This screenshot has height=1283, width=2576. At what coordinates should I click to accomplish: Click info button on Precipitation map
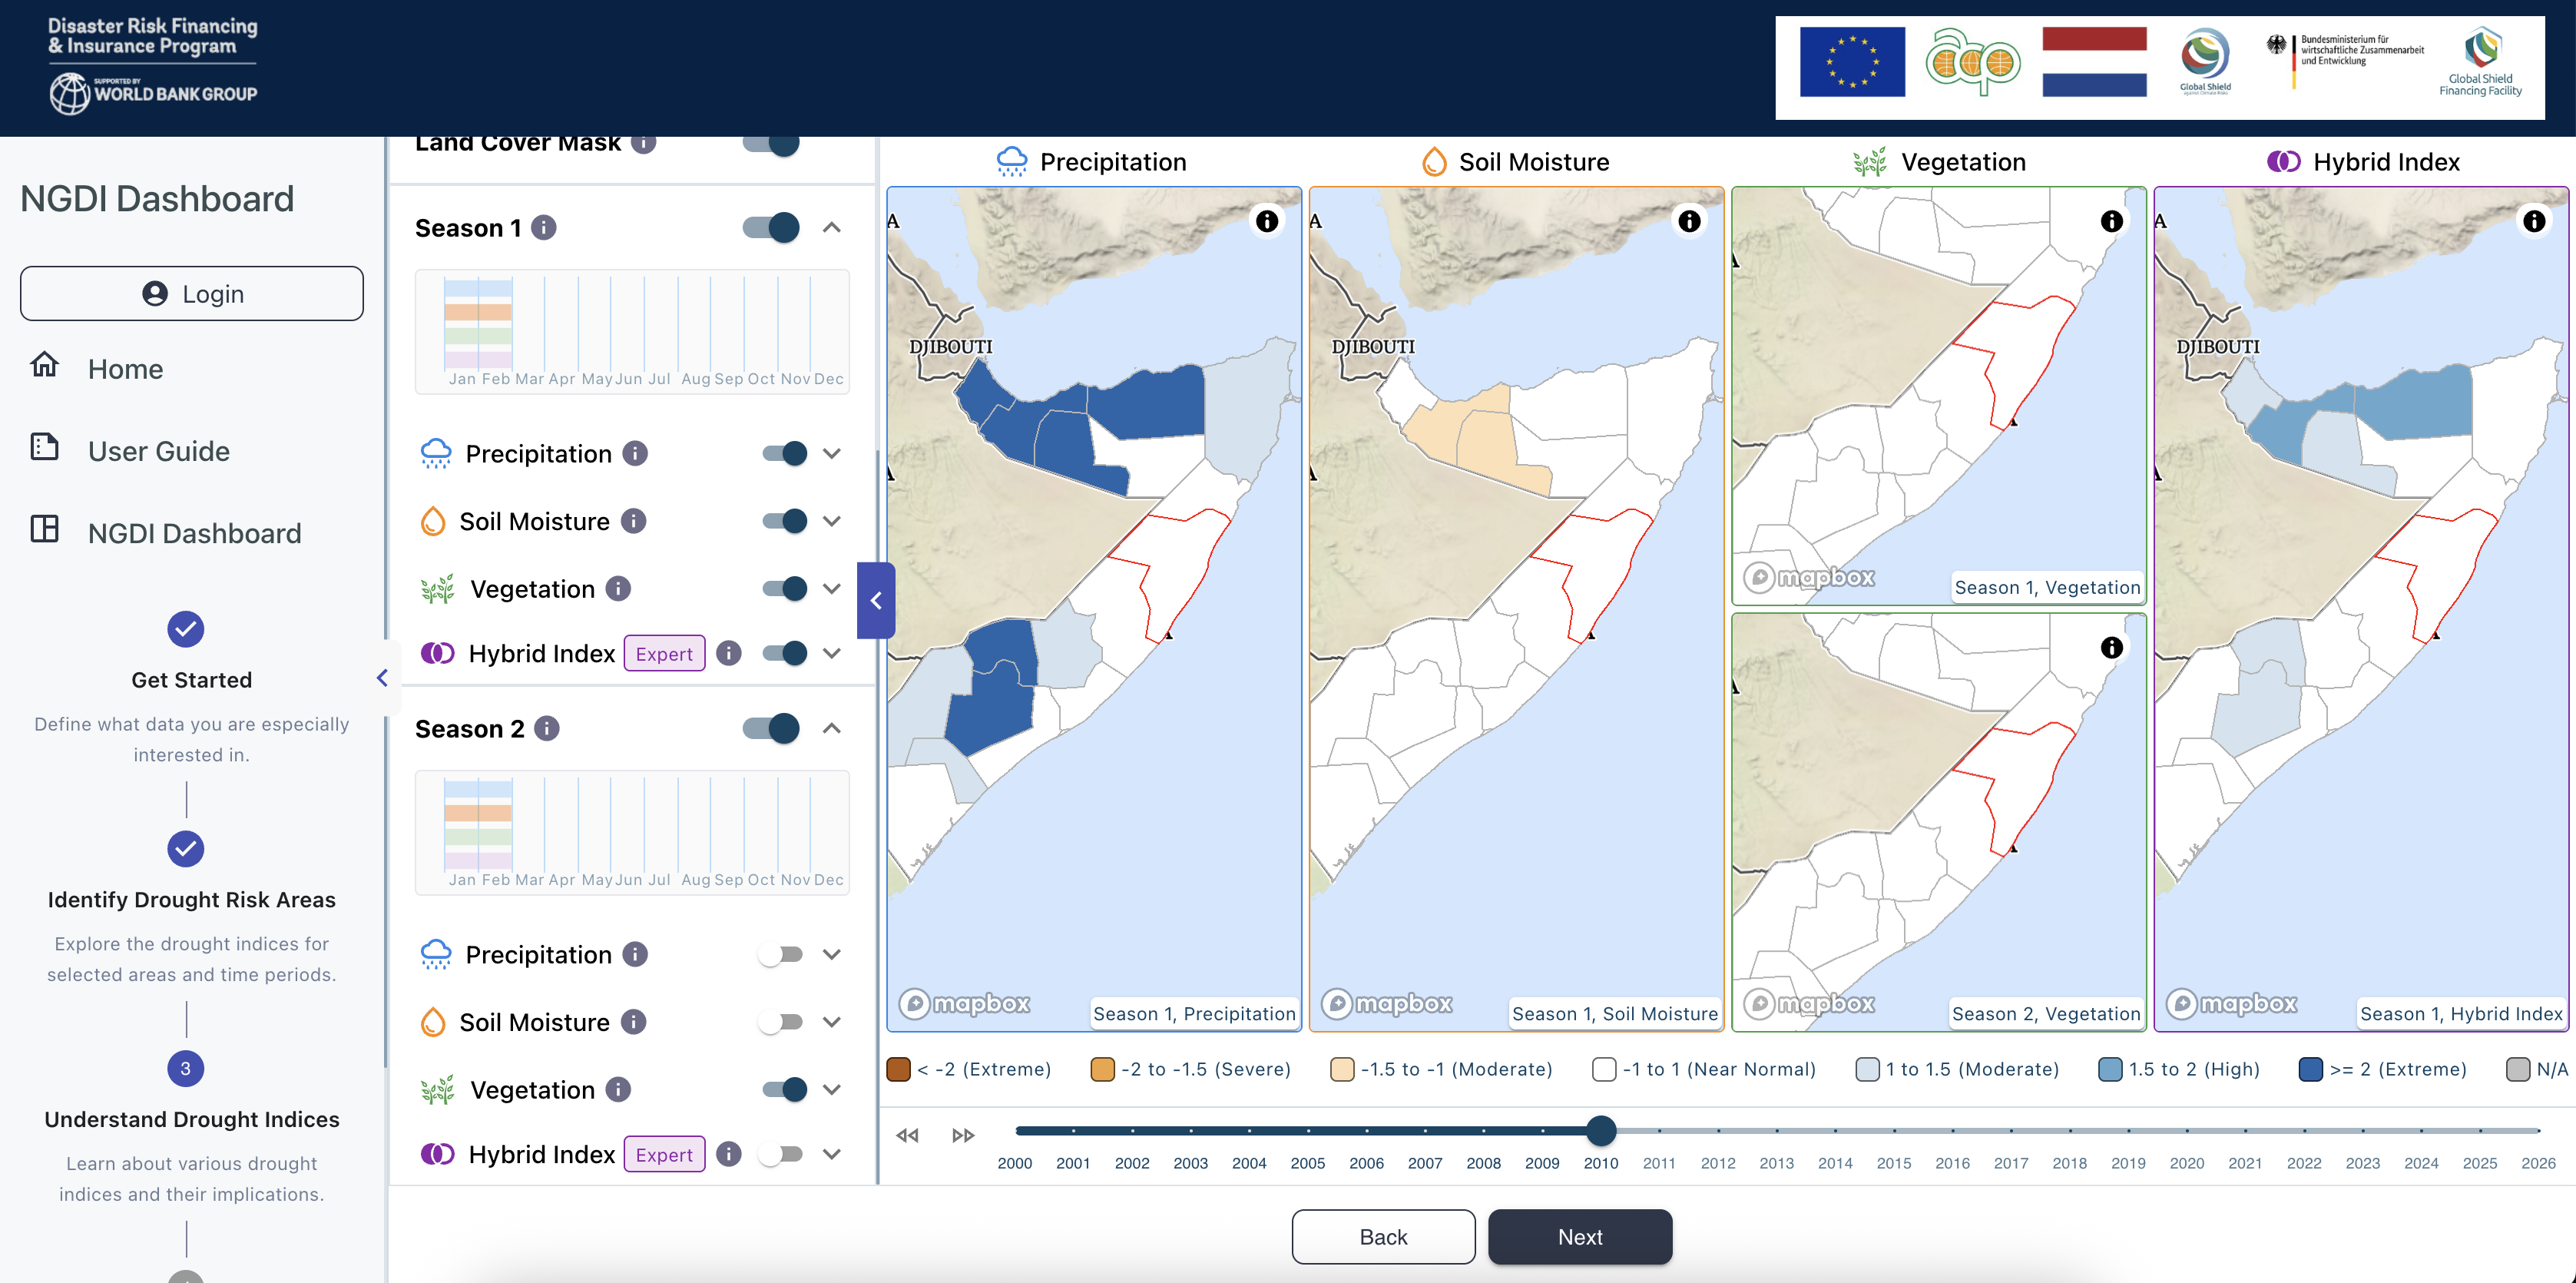pos(1267,221)
